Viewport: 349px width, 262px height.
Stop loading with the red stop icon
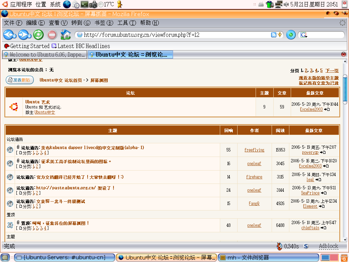pyautogui.click(x=52, y=35)
